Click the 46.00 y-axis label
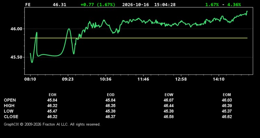The image size is (260, 138). click(16, 29)
